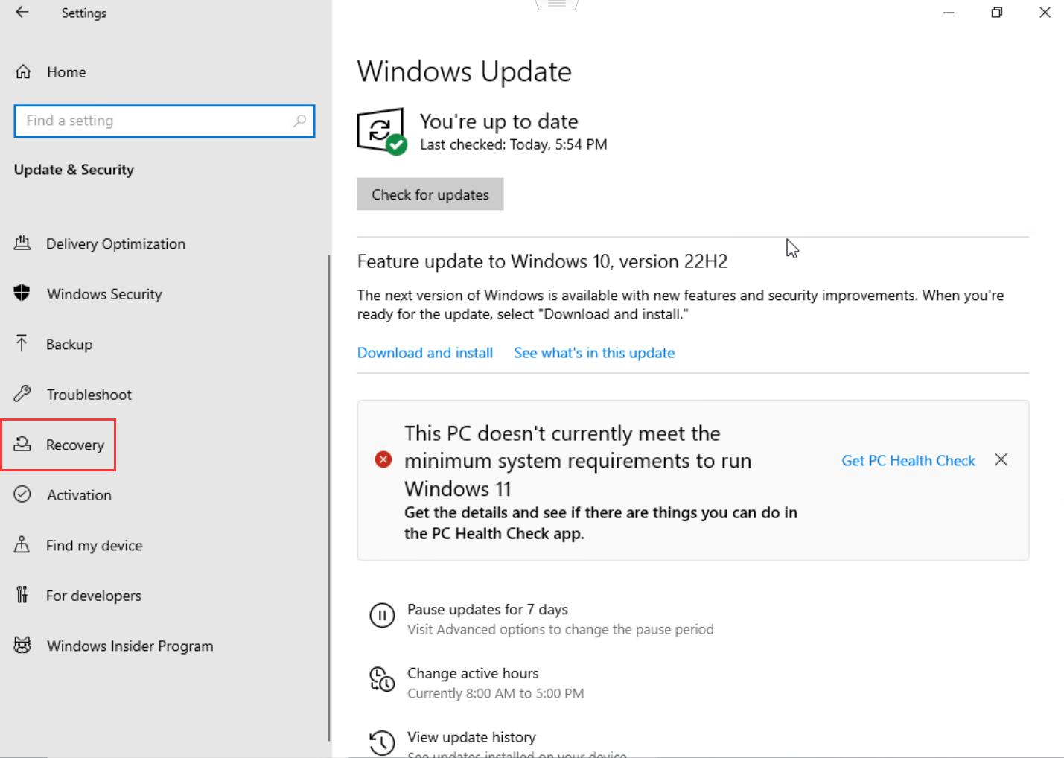1064x758 pixels.
Task: Click Feature update to Windows 10 heading
Action: 543,261
